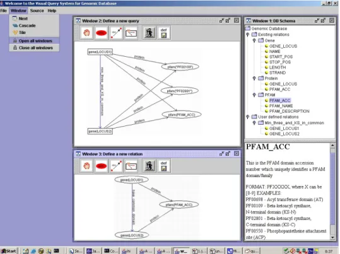Viewport: 340px width, 254px height.
Task: Iconify Window 1 DB Schema
Action: tap(317, 21)
